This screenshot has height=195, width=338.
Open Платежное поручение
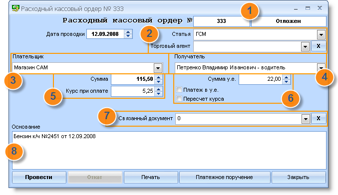coord(224,177)
